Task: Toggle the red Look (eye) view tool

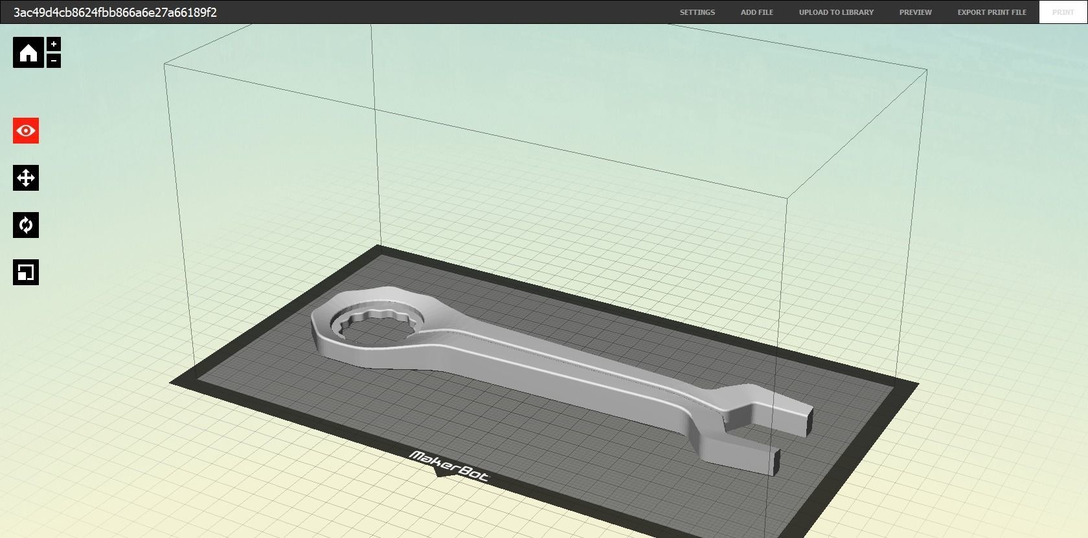Action: (26, 131)
